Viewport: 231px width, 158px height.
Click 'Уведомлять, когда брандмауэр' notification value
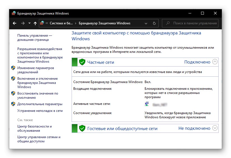point(177,115)
